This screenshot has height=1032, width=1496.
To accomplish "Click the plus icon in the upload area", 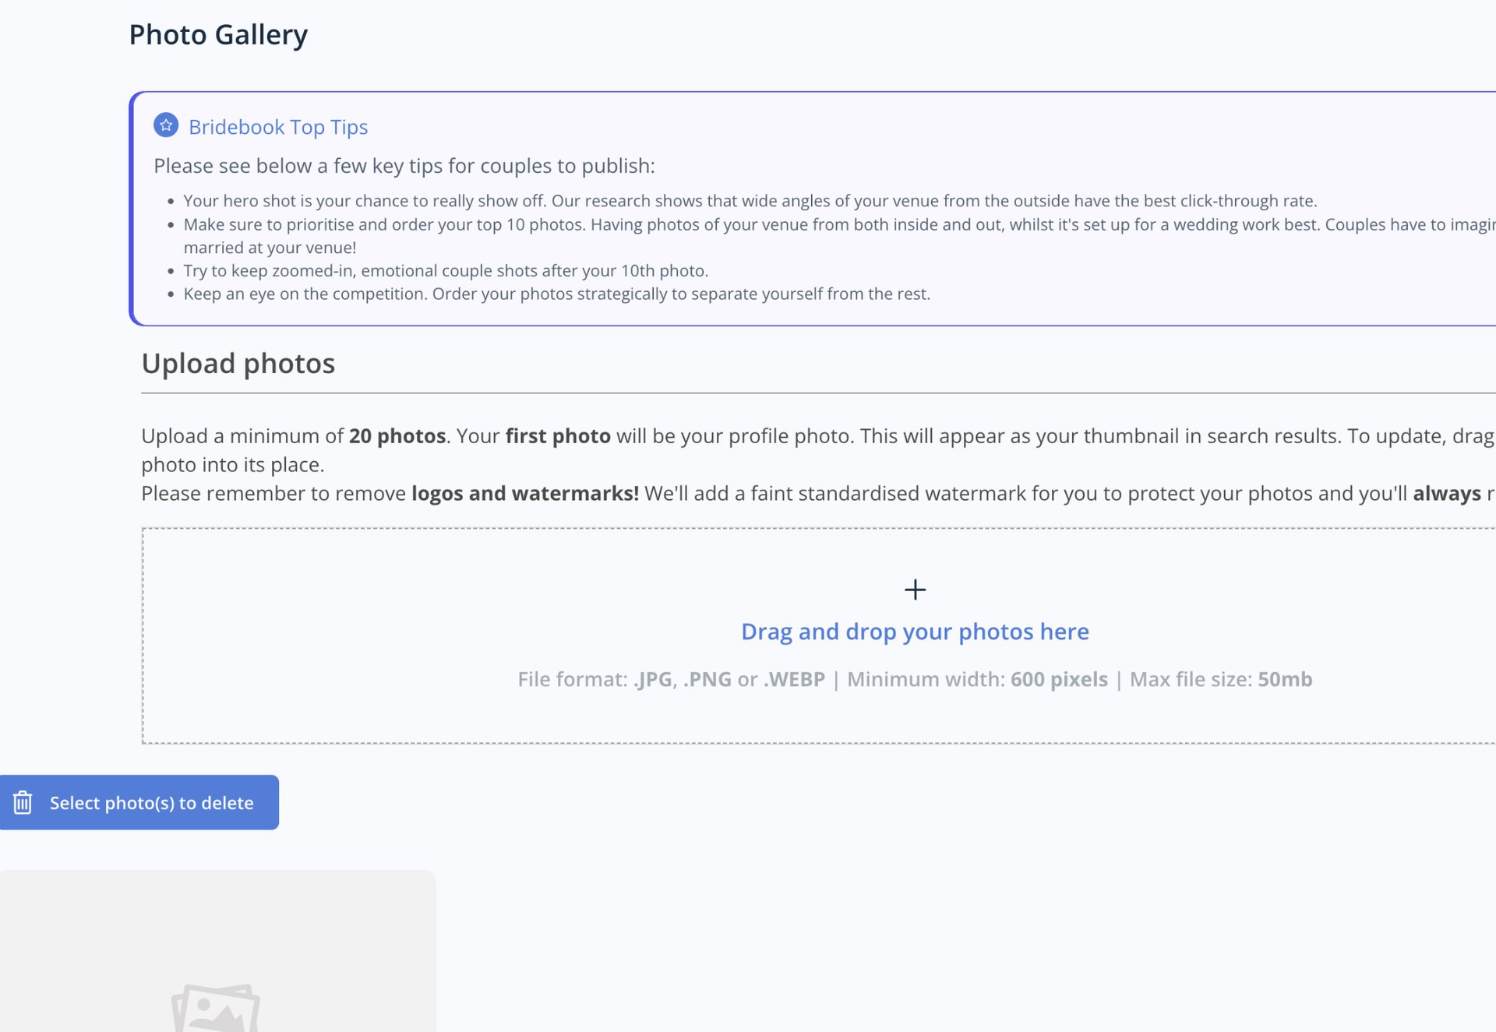I will pyautogui.click(x=915, y=590).
